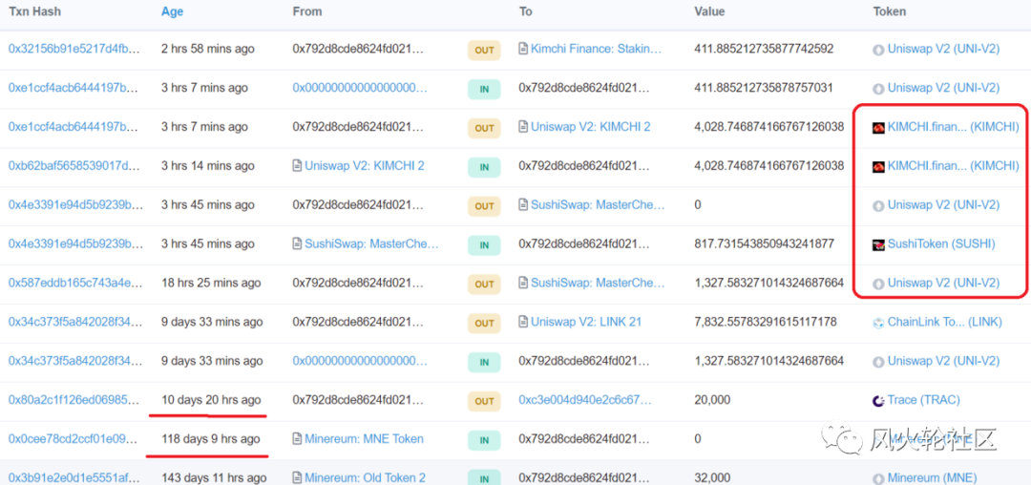Open the SushiToken (SUSHI) token link
1031x485 pixels.
(x=941, y=243)
